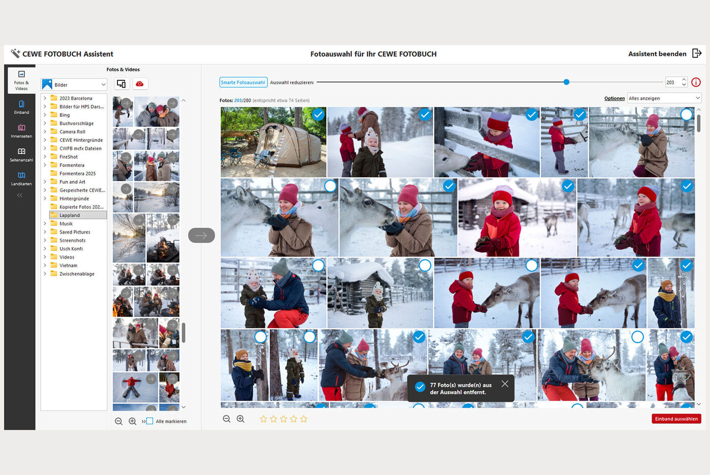Image resolution: width=710 pixels, height=475 pixels.
Task: Select the Usch Konfi folder
Action: (71, 249)
